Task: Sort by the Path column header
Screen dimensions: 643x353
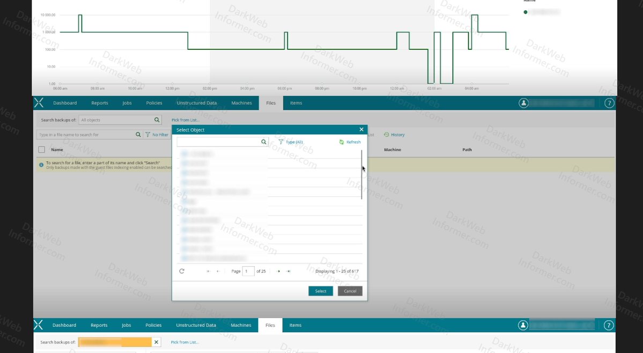Action: click(x=467, y=150)
